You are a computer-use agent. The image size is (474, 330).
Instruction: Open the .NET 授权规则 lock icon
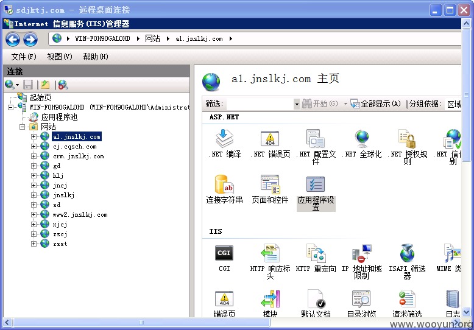tap(407, 139)
